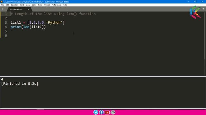Click the website globe icon in bottom bar
This screenshot has height=115, width=206.
point(113,112)
